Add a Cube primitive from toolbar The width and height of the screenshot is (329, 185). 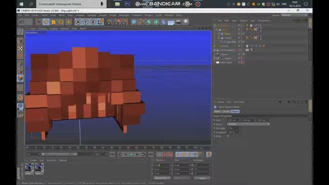pyautogui.click(x=134, y=22)
